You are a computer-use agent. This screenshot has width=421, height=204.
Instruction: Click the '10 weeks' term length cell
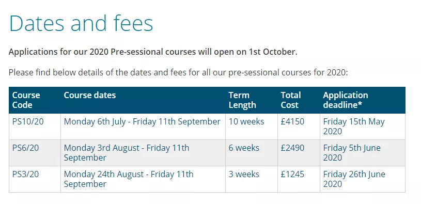click(252, 127)
